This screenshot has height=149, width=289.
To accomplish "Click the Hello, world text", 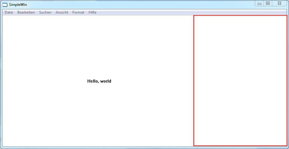I will 99,81.
